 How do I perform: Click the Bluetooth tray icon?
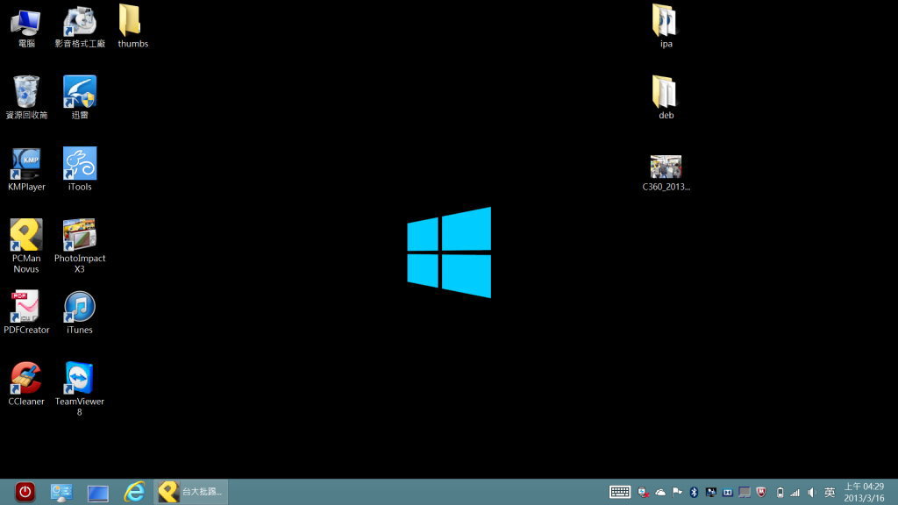coord(694,493)
